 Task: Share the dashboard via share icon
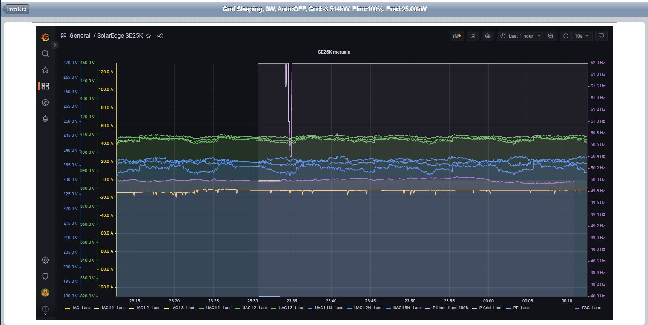pyautogui.click(x=160, y=36)
